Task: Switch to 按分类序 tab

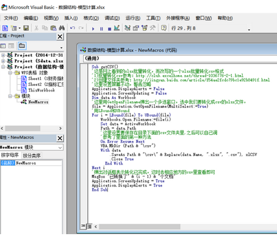Action: pos(32,156)
